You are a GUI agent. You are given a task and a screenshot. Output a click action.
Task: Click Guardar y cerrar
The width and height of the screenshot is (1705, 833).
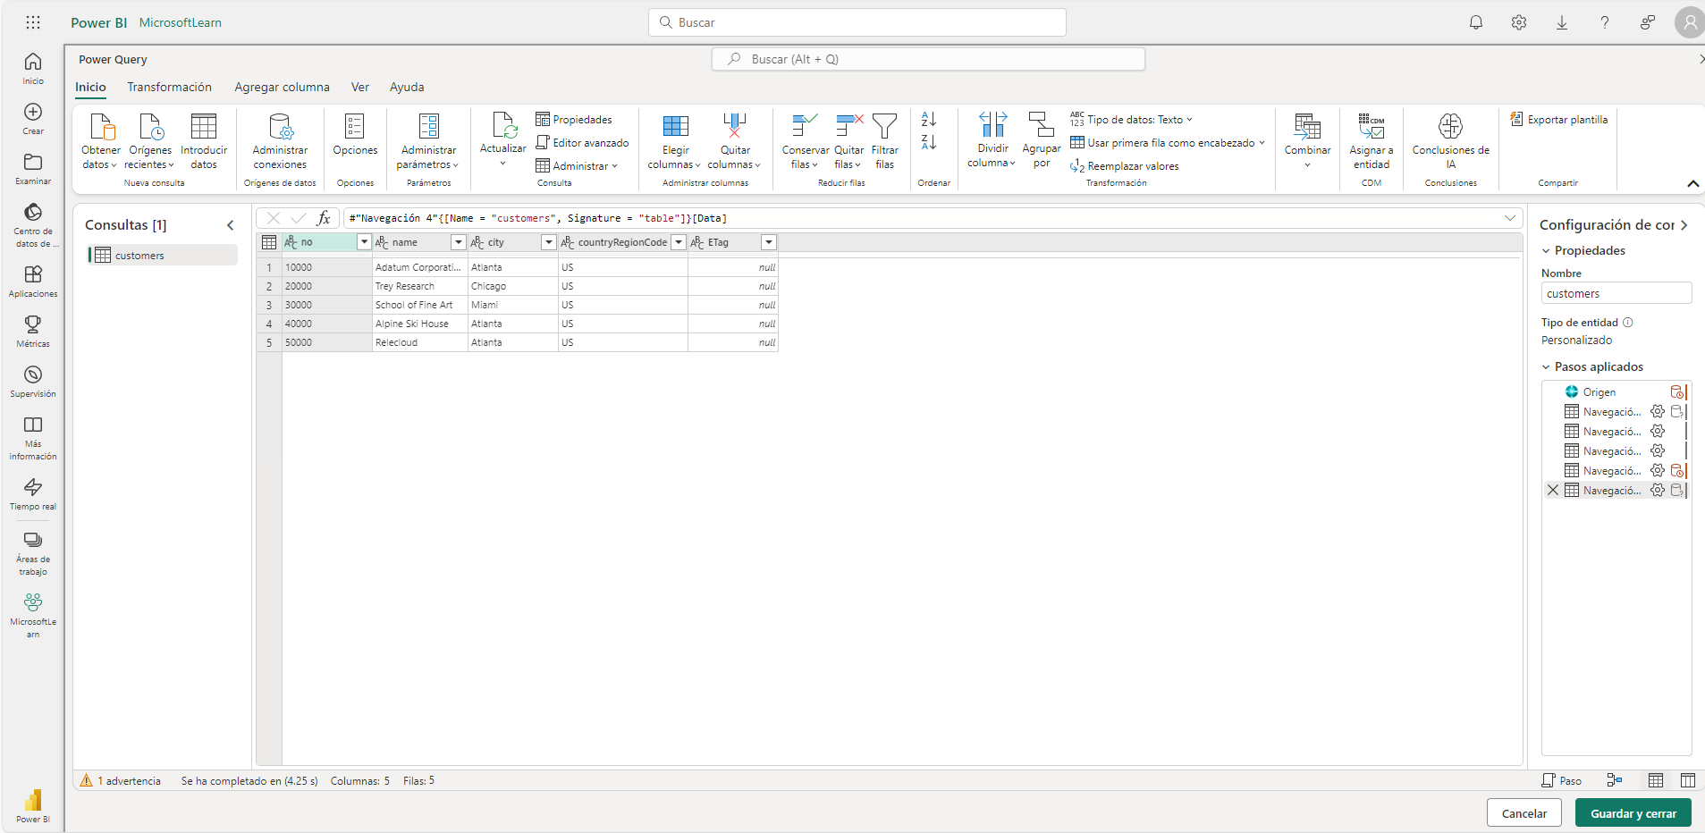[1633, 813]
